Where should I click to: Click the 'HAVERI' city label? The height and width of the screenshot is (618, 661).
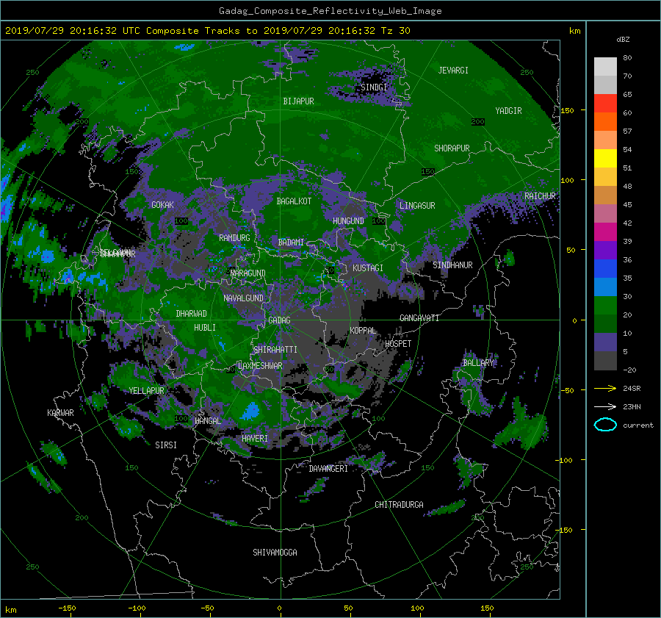click(255, 439)
